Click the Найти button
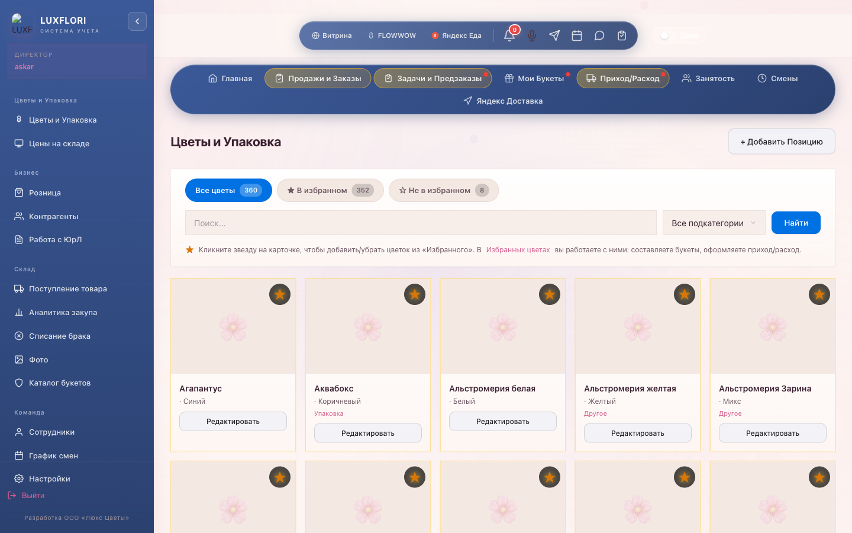Screen dimensions: 852x533 [796, 223]
